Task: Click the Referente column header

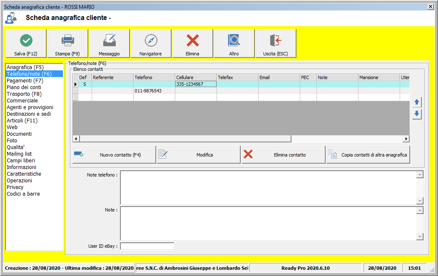Action: pos(112,77)
